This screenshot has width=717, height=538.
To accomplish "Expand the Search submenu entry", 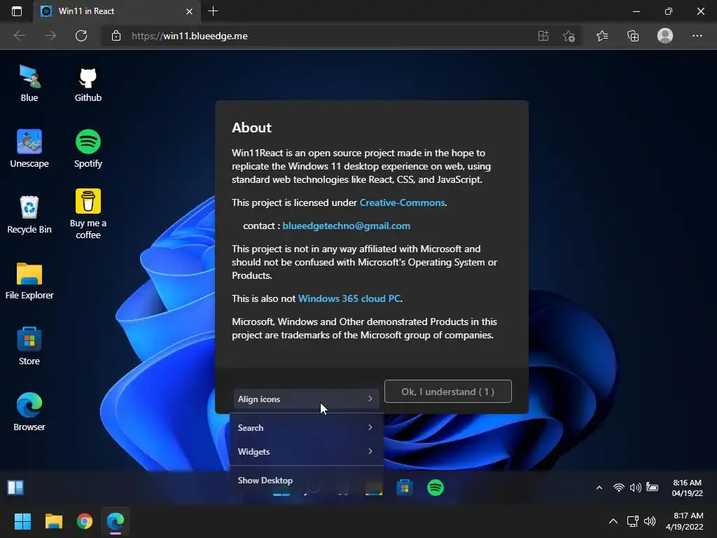I will pyautogui.click(x=306, y=428).
